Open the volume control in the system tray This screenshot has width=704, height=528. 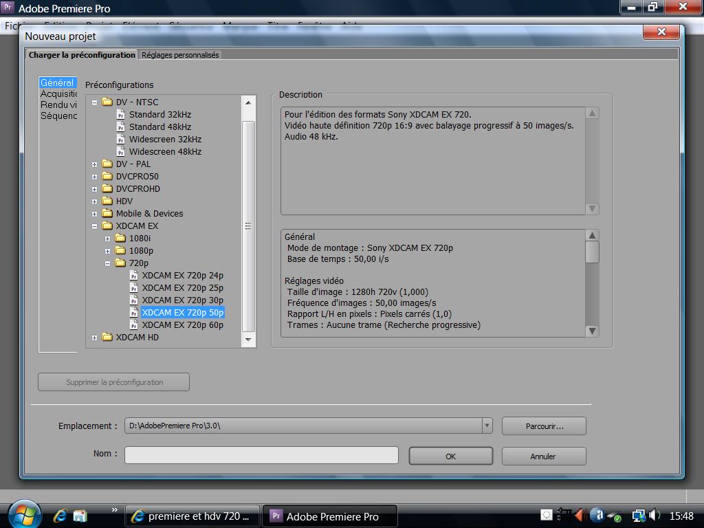point(655,516)
